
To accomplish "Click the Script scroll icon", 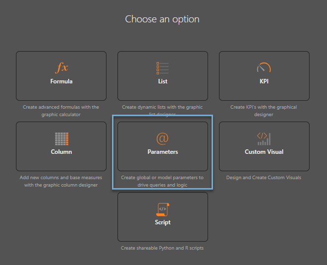I will point(163,209).
